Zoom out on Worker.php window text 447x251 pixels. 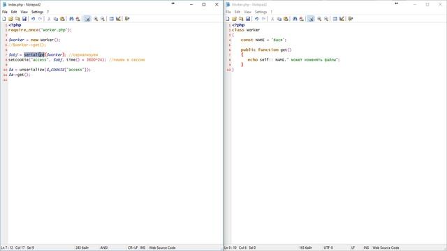tap(326, 19)
